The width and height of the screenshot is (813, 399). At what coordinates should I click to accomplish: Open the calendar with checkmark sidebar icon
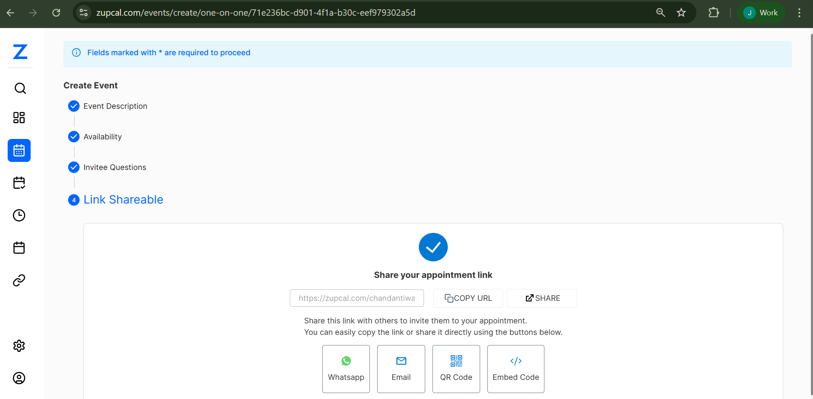[x=19, y=183]
